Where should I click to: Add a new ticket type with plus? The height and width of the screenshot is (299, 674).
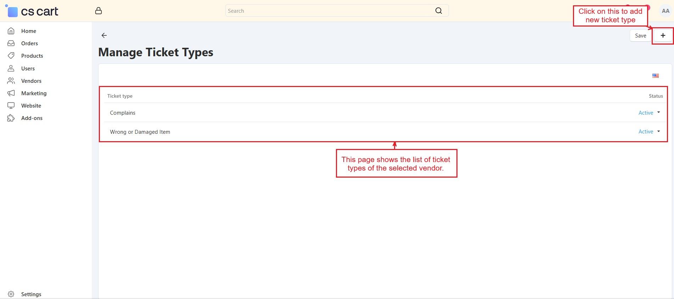[x=663, y=35]
